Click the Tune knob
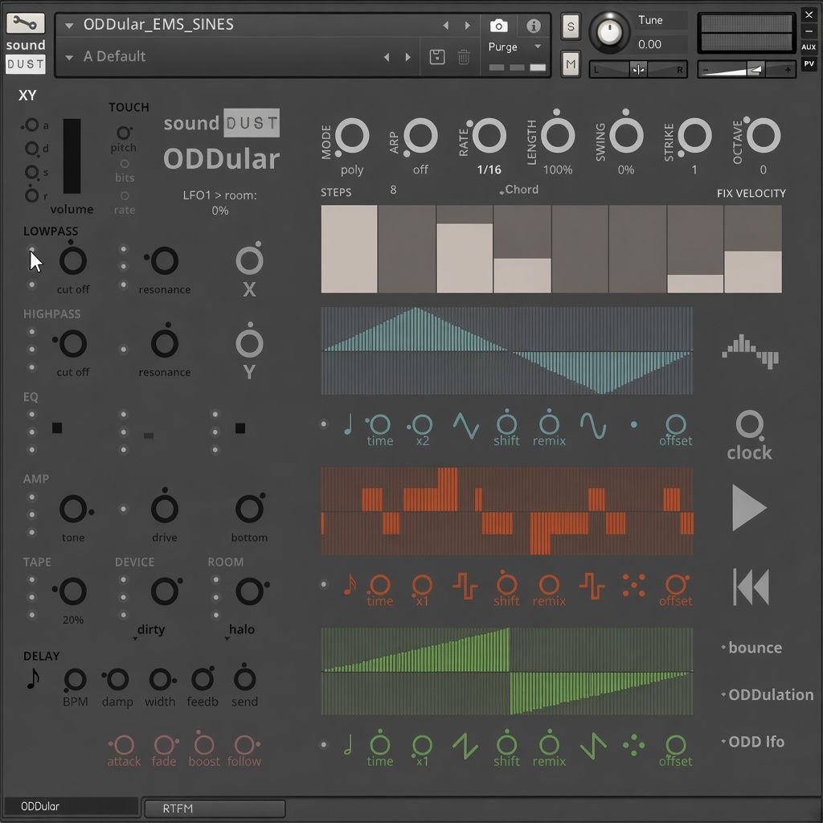Viewport: 823px width, 823px height. (x=609, y=32)
